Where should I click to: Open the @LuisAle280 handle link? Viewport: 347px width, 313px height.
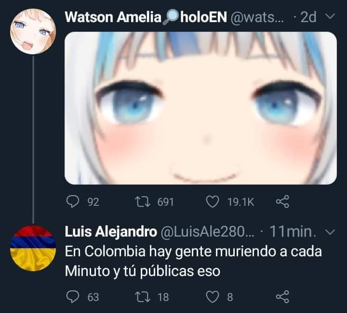[208, 232]
